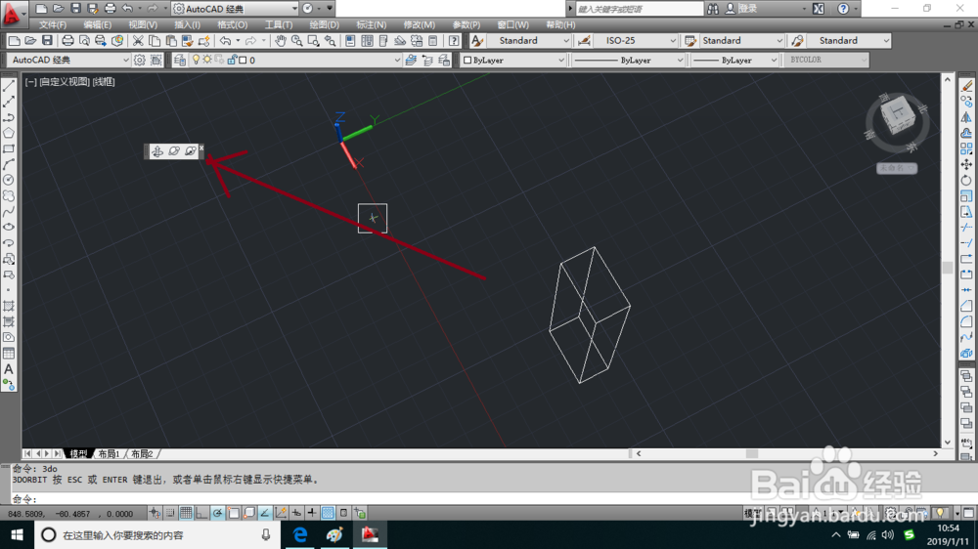The image size is (978, 549).
Task: Select the Ellipse draw tool
Action: (9, 228)
